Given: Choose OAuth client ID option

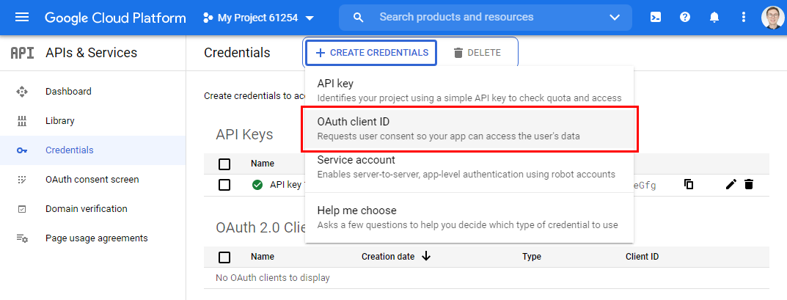Looking at the screenshot, I should pyautogui.click(x=469, y=128).
